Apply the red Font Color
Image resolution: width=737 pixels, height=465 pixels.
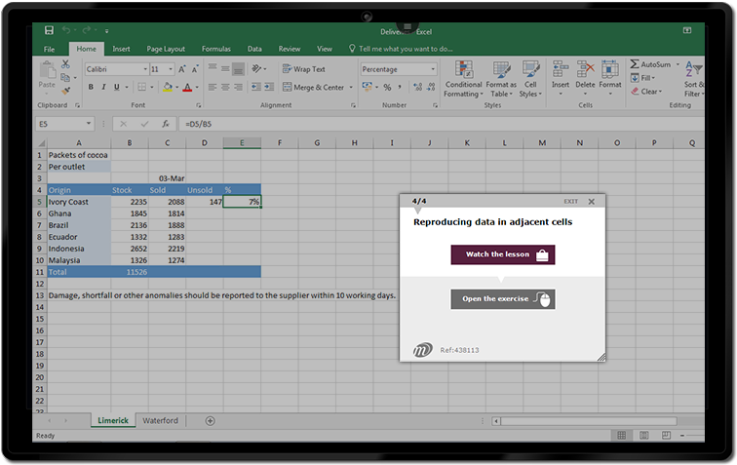(187, 87)
